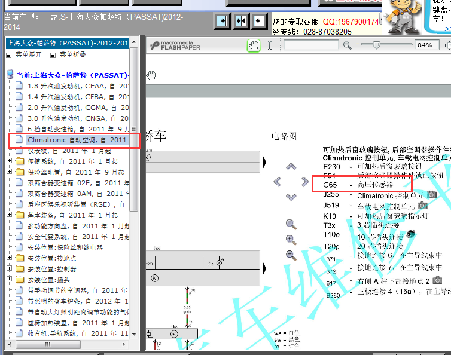Click the mechanic mascot image

coord(402,17)
